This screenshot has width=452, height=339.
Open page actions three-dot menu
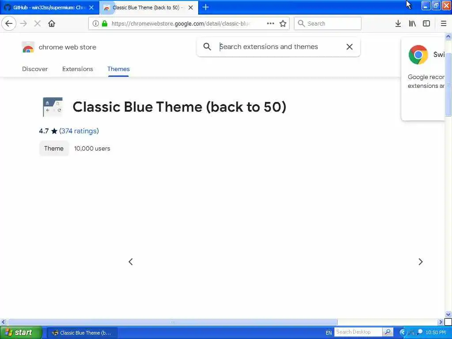[x=271, y=23]
